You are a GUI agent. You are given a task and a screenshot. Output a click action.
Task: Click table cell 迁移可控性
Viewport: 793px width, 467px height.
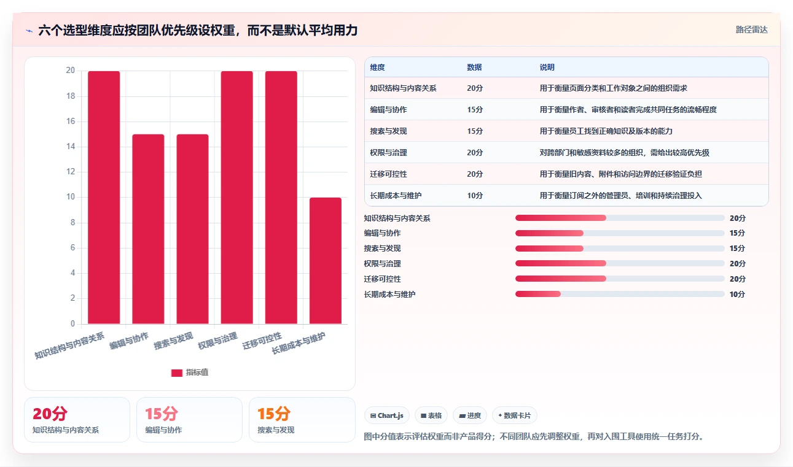tap(388, 174)
